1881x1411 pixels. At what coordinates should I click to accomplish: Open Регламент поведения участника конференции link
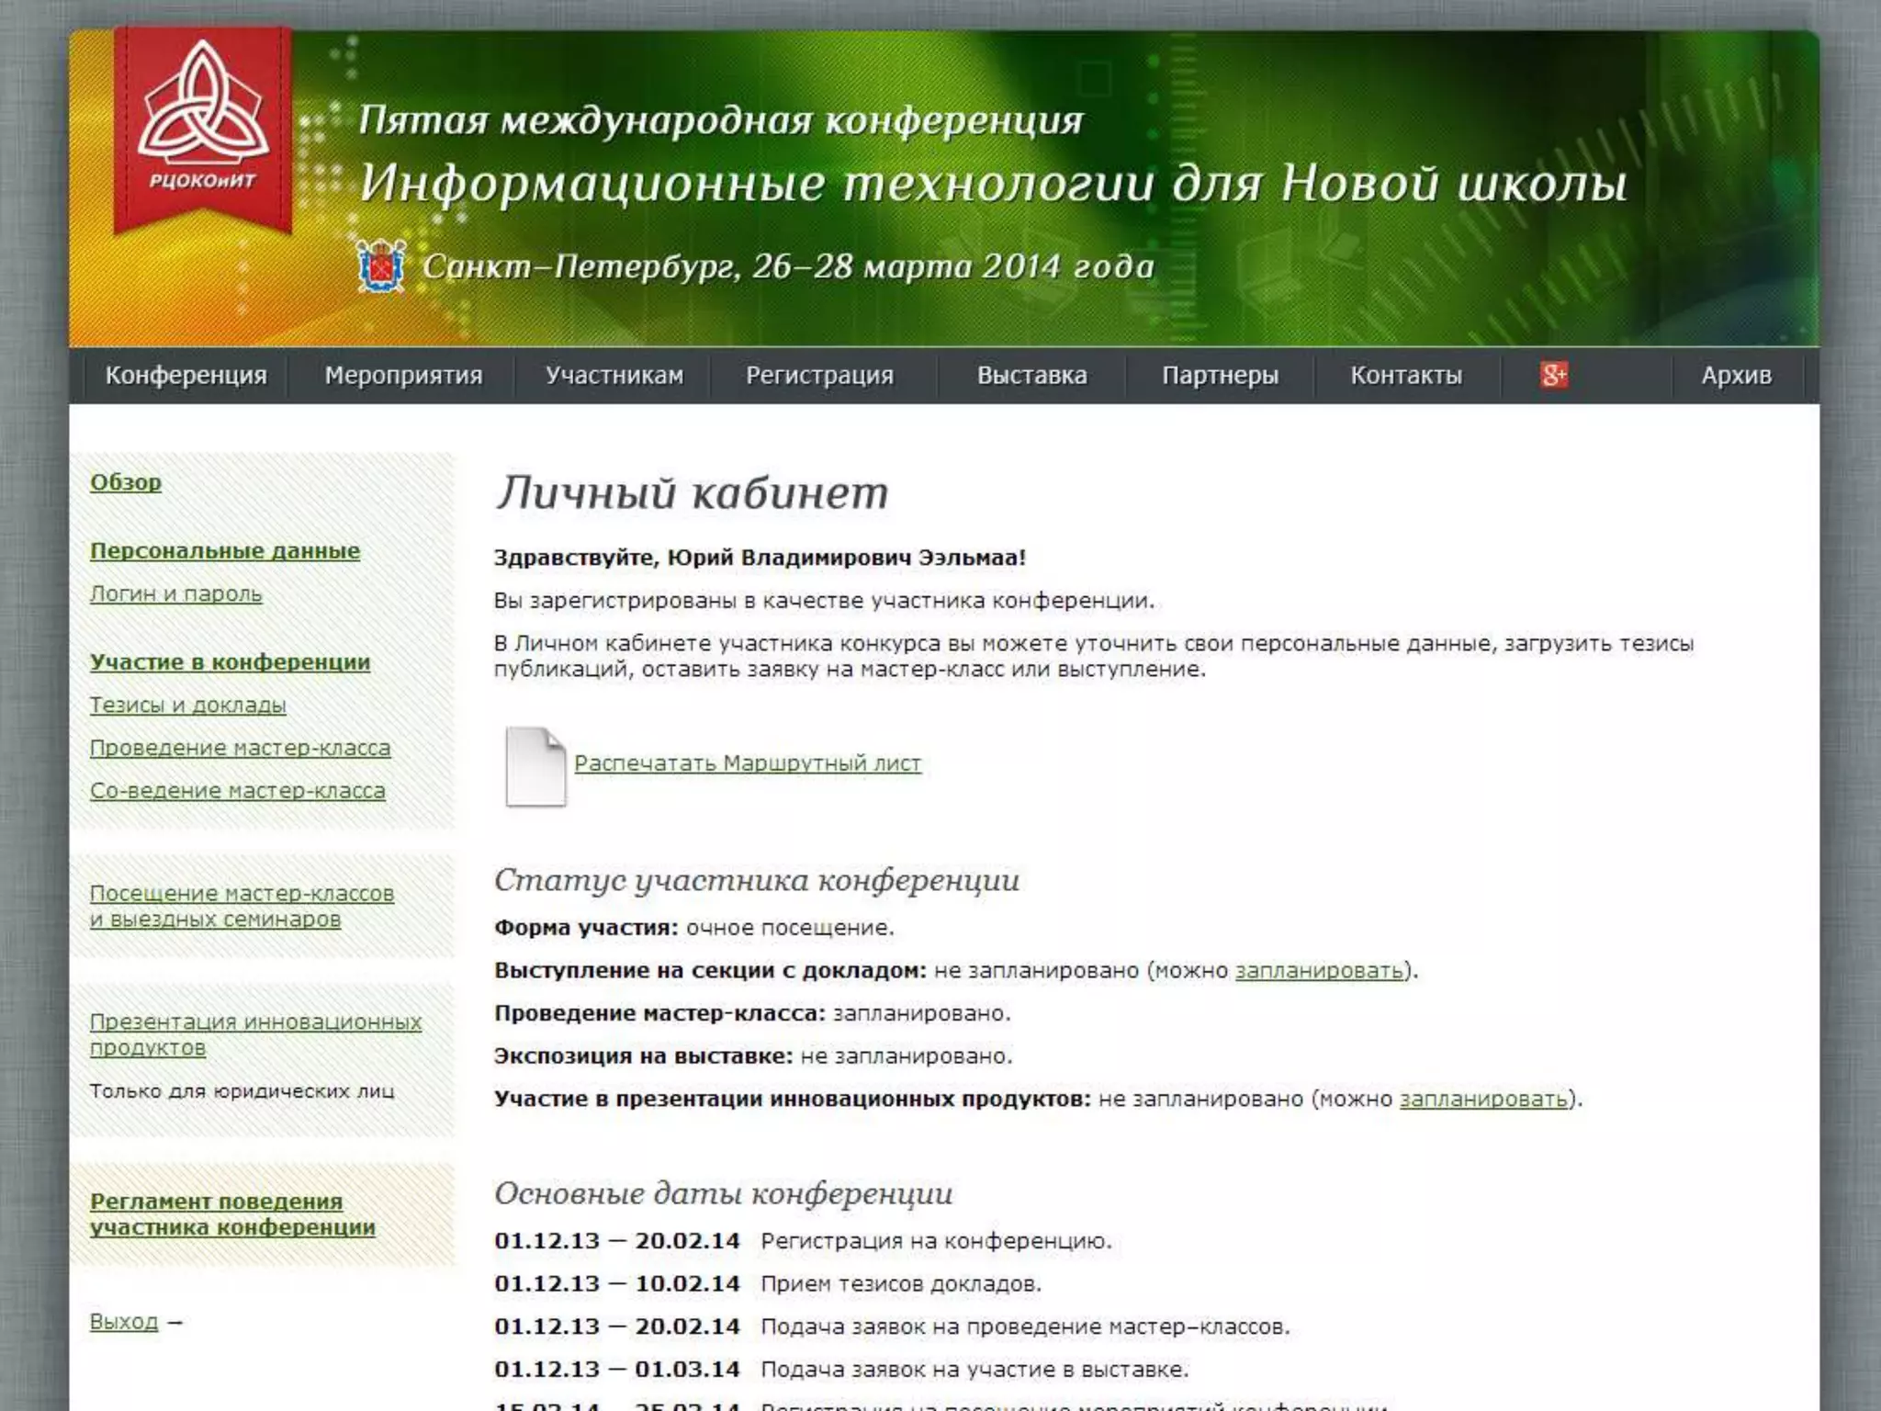click(x=232, y=1214)
